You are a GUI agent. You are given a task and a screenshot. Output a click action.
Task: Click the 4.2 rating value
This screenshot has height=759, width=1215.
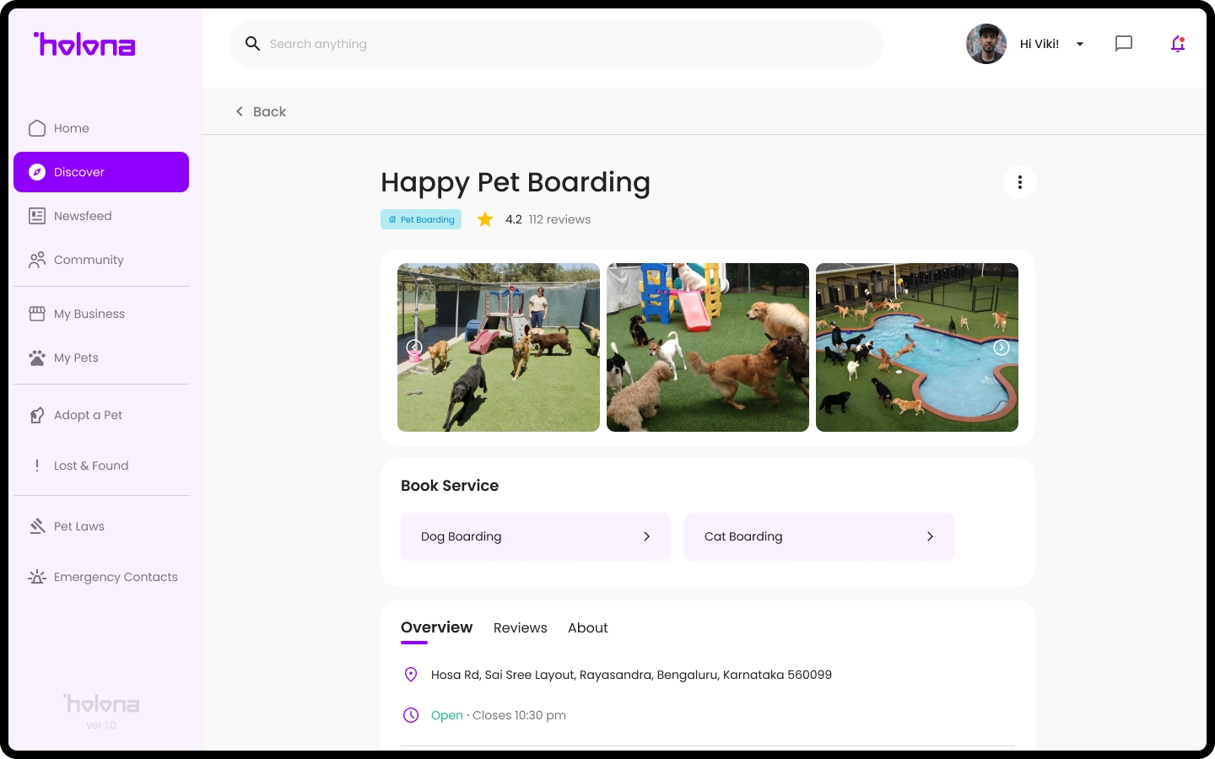coord(514,219)
